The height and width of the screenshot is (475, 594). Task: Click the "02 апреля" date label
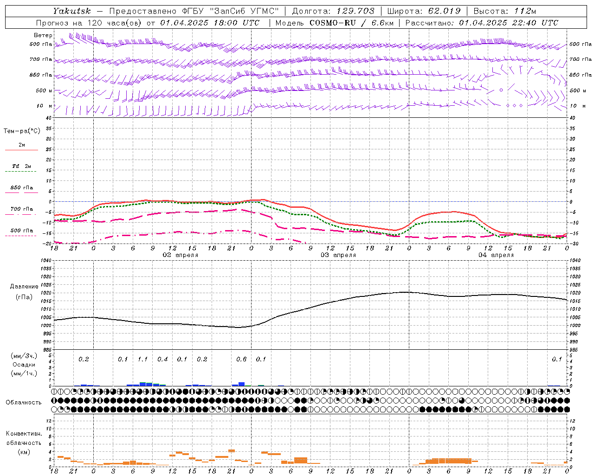pyautogui.click(x=180, y=255)
